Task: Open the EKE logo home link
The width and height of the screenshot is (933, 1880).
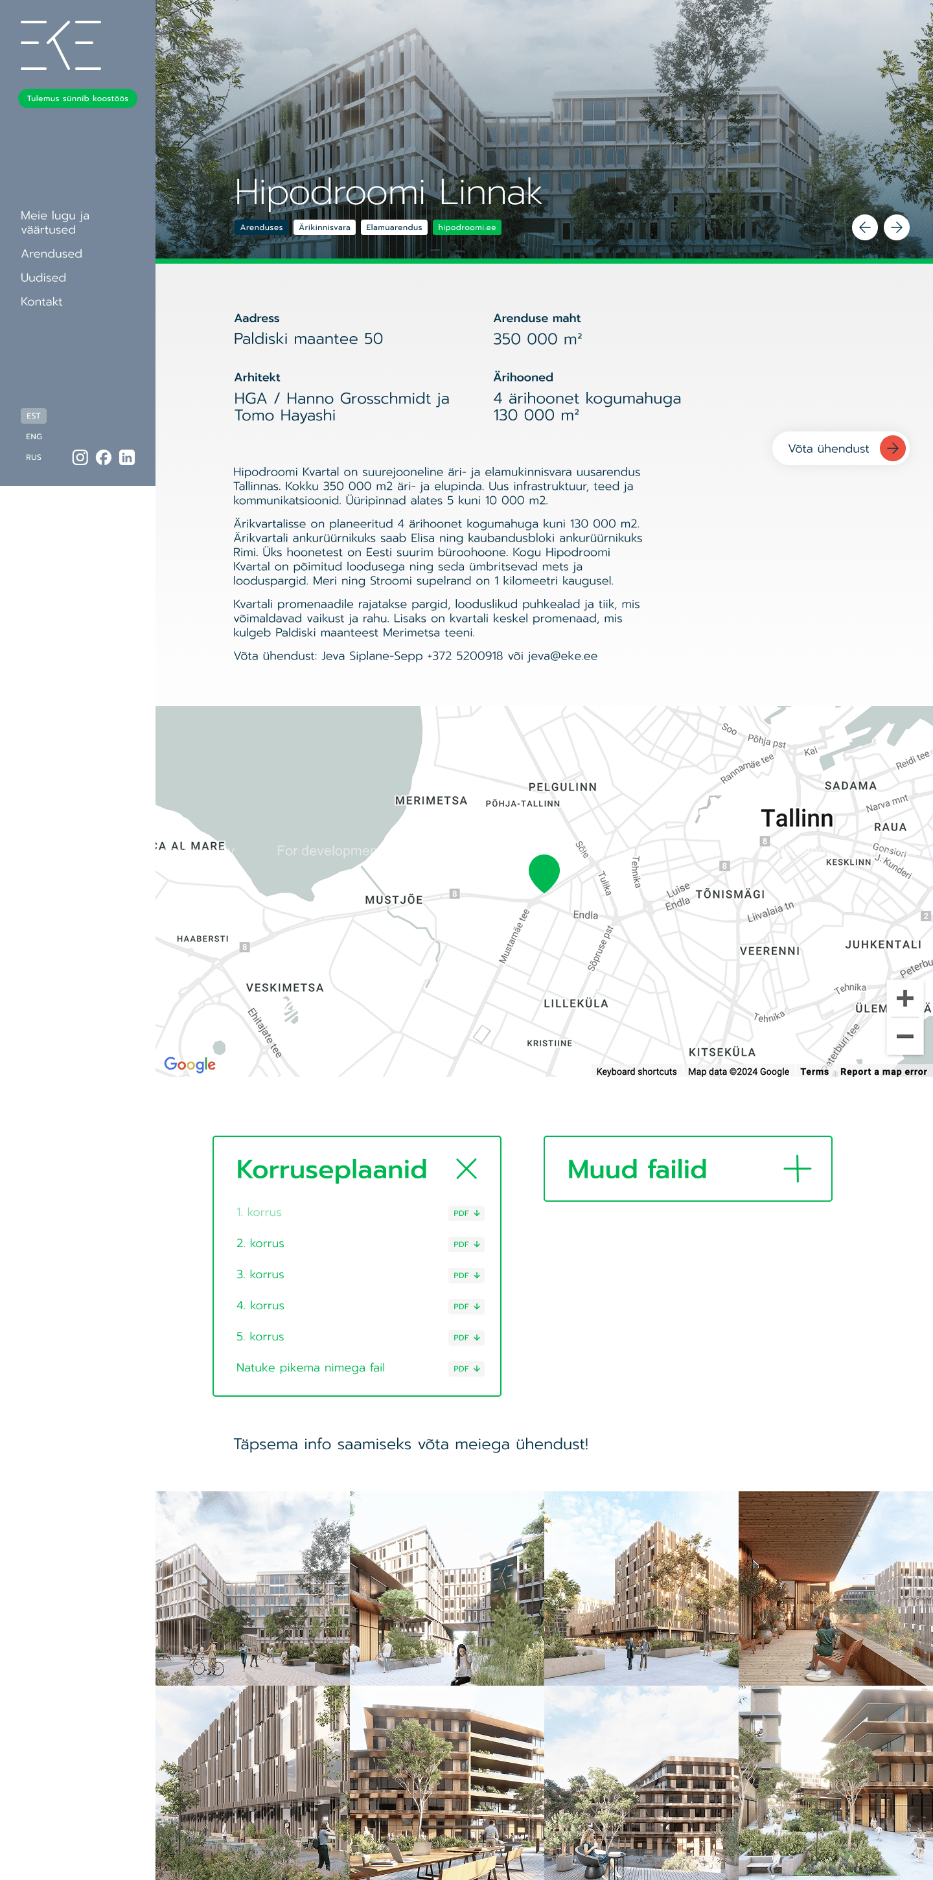Action: pyautogui.click(x=62, y=45)
